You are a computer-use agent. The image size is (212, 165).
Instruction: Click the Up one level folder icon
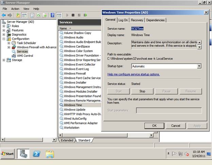18,15
